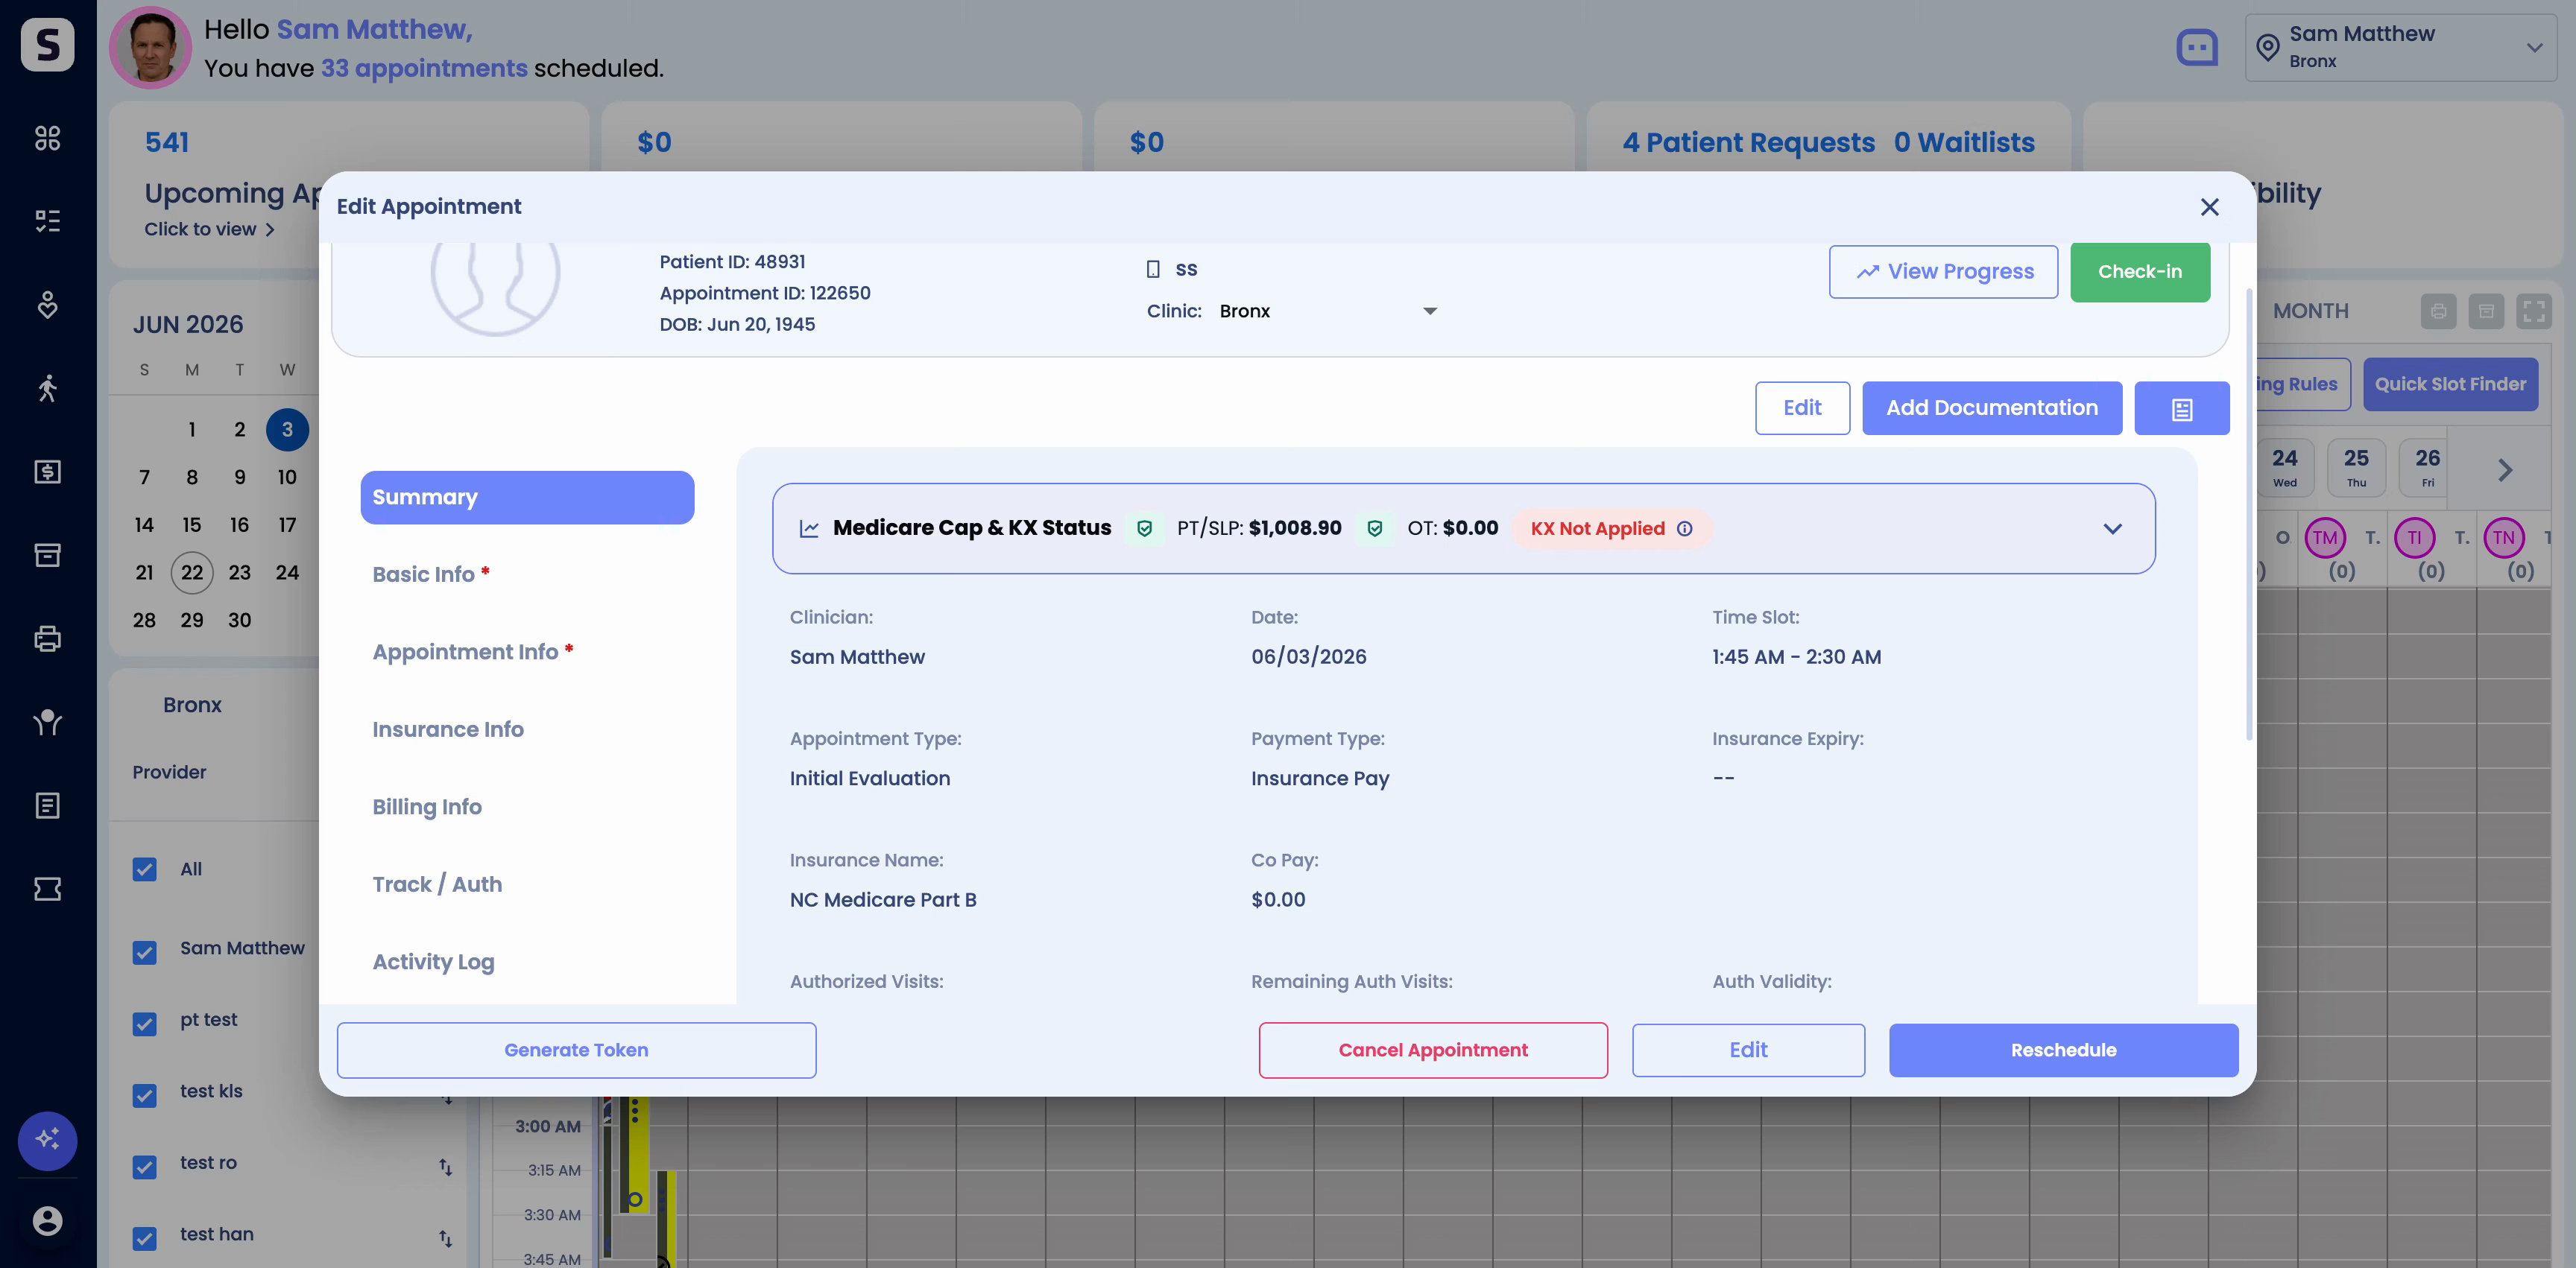Click the dialog vertical scrollbar
The width and height of the screenshot is (2576, 1268).
[2249, 515]
